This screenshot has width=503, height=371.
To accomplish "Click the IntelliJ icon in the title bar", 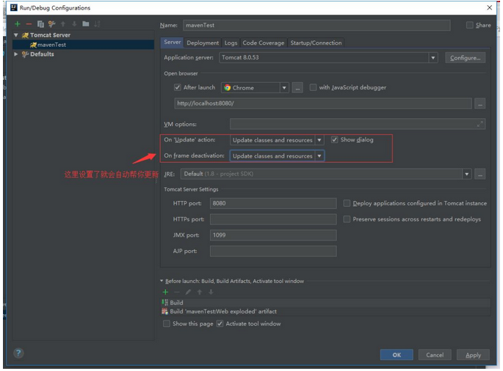I will 14,7.
